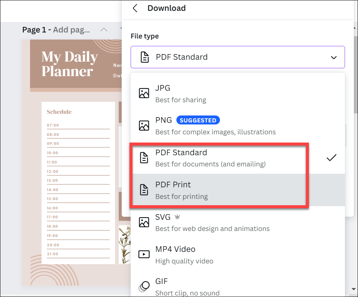Go back using the Download back arrow
The width and height of the screenshot is (358, 297).
(135, 8)
